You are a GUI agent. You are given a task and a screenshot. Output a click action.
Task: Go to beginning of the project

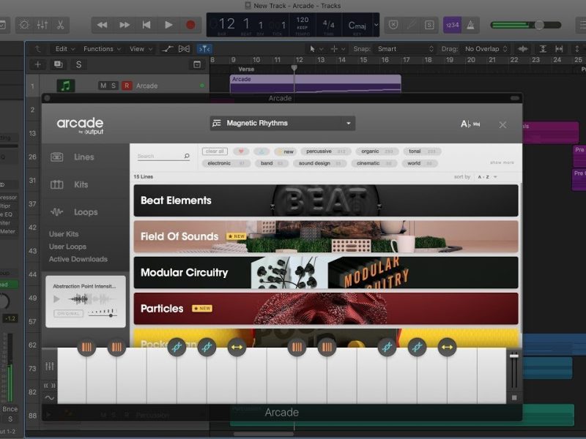146,25
